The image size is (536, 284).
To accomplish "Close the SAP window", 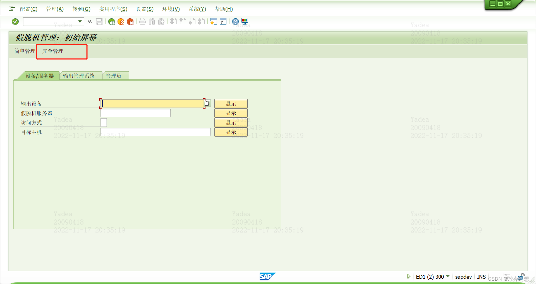I will [508, 4].
